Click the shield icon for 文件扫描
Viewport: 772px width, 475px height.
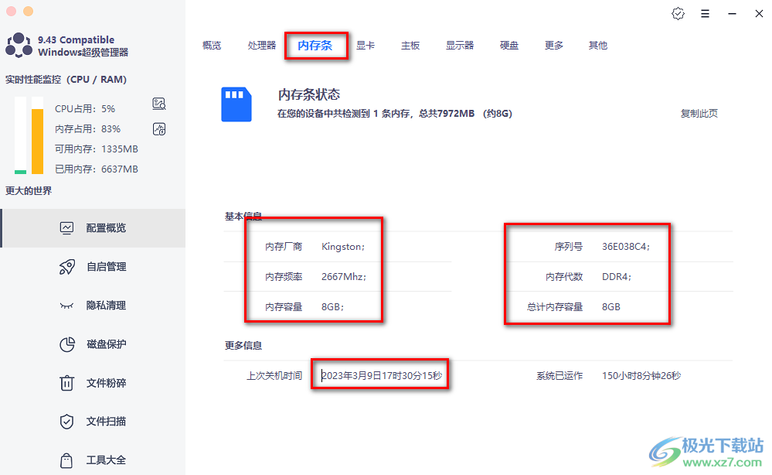click(x=67, y=422)
